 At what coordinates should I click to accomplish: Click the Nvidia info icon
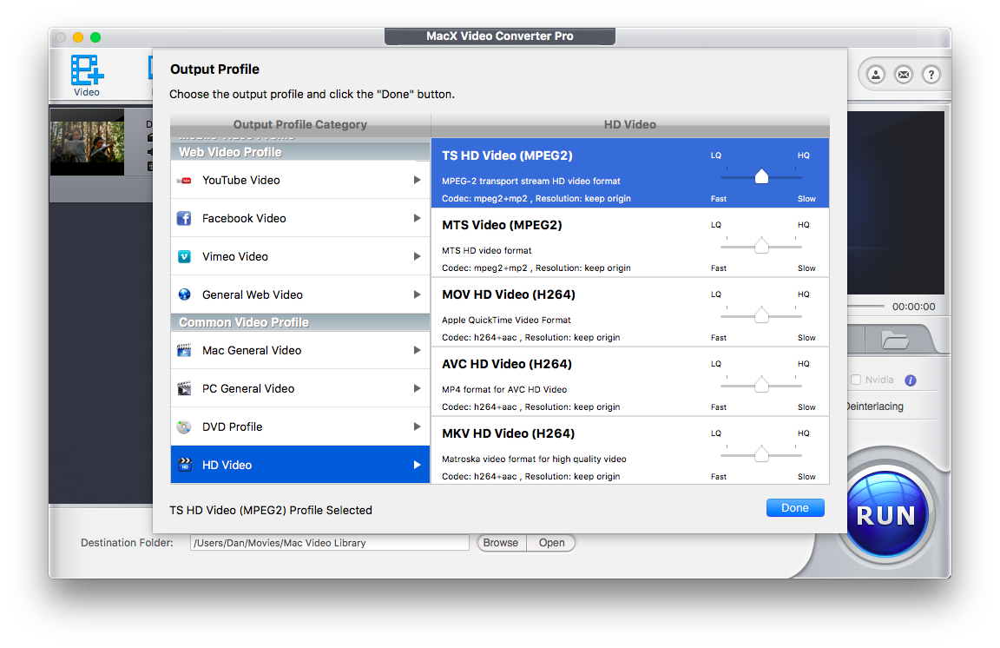point(911,380)
